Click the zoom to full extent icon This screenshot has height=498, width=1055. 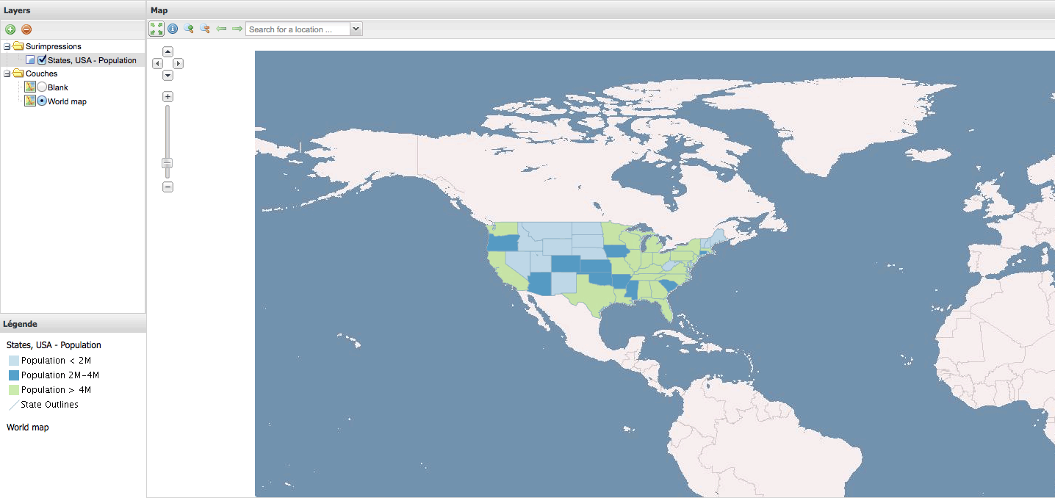coord(156,29)
